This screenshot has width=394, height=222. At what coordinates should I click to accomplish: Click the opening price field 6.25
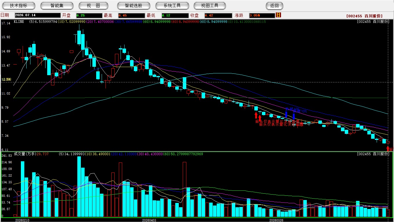(x=89, y=15)
